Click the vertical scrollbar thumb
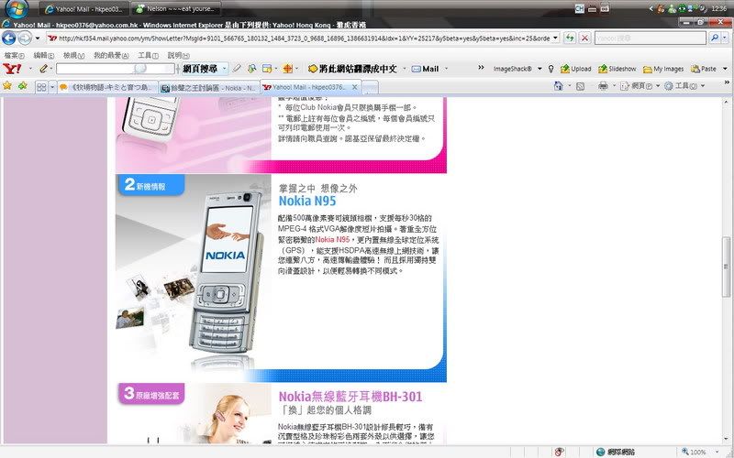This screenshot has width=734, height=458. click(x=726, y=267)
